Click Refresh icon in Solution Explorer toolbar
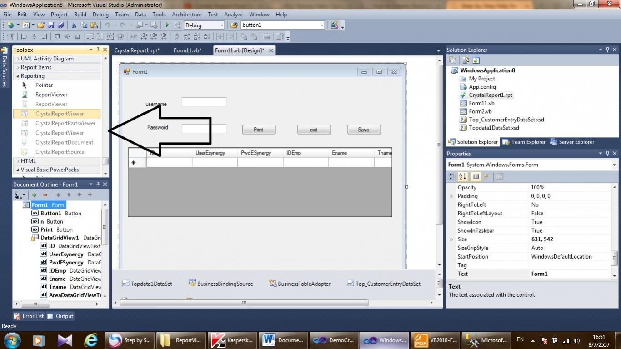The width and height of the screenshot is (621, 349). [476, 60]
